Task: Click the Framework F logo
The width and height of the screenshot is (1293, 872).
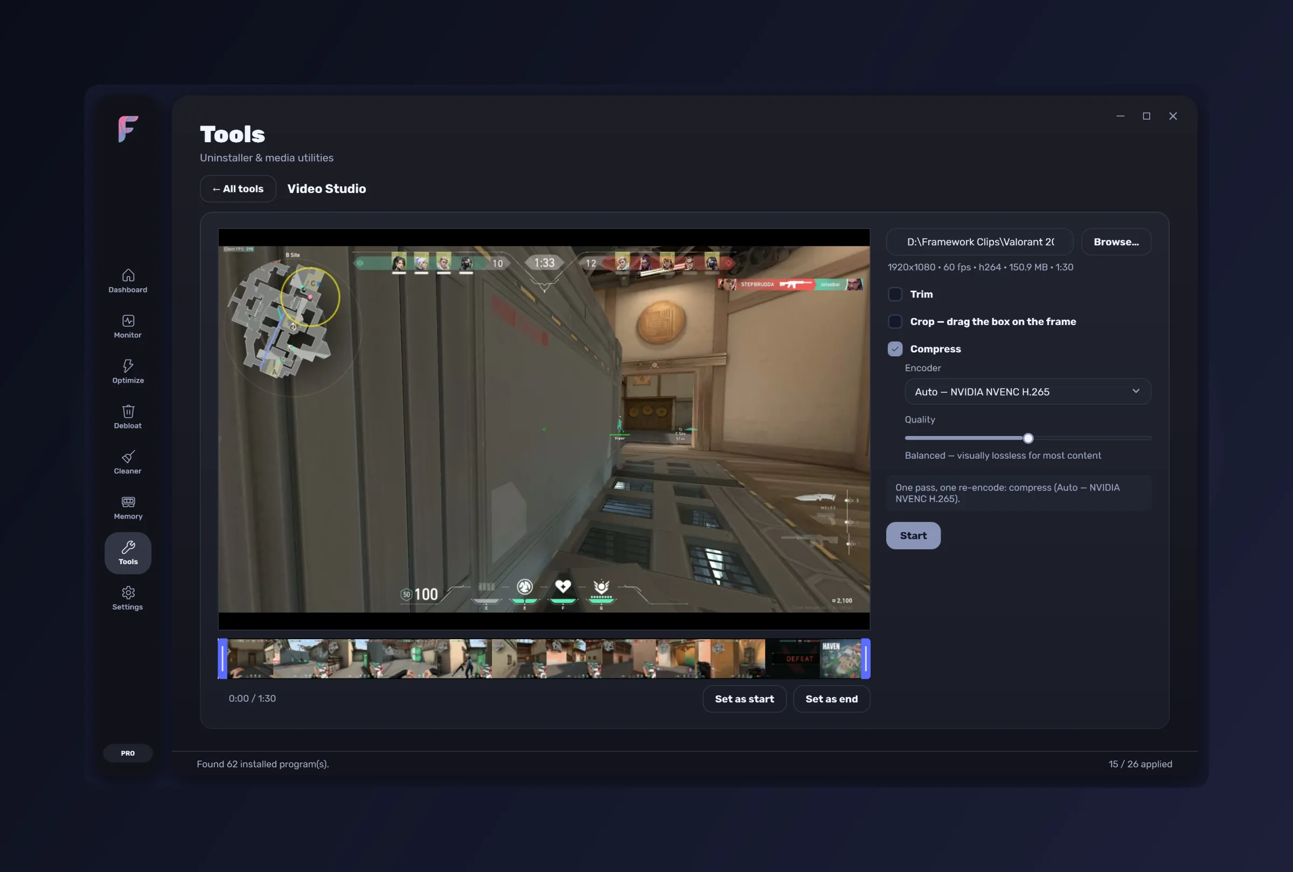Action: tap(128, 129)
